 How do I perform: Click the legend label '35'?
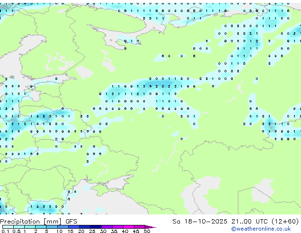114,231
